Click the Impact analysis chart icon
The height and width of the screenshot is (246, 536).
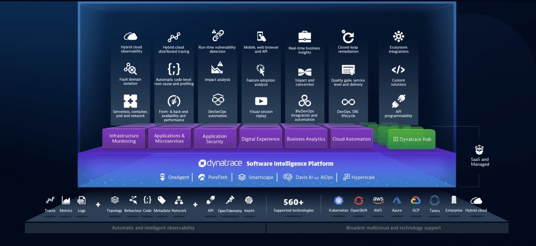(217, 68)
